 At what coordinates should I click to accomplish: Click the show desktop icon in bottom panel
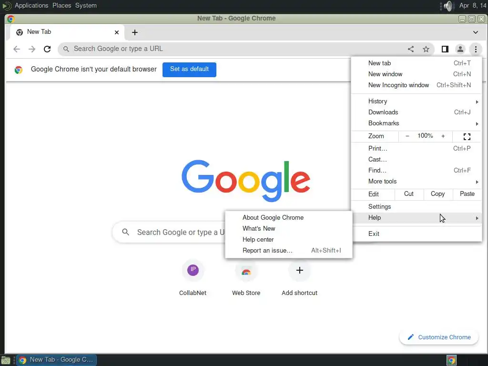6,360
